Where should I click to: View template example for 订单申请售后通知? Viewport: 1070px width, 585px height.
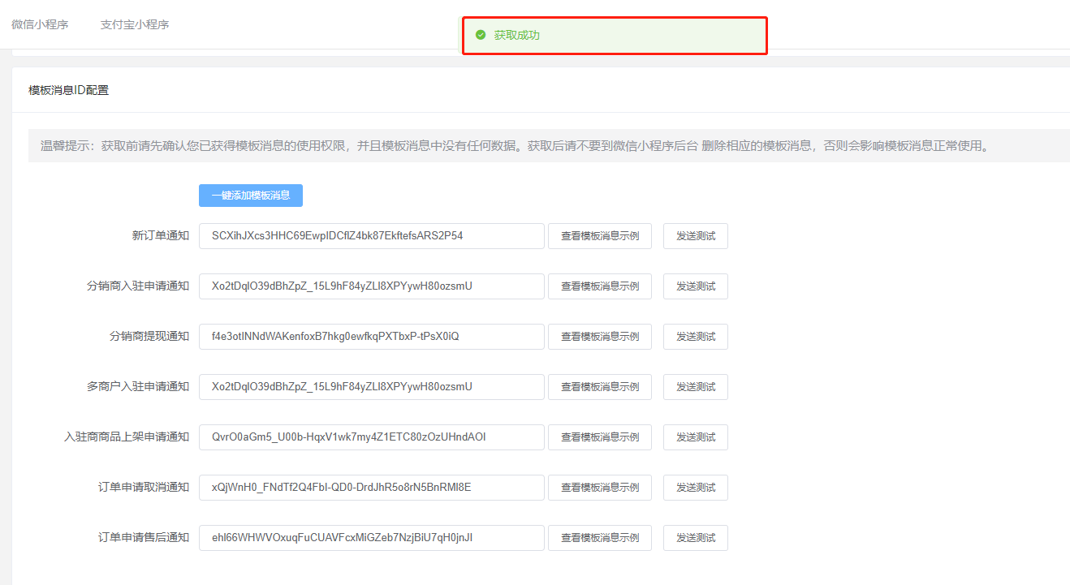click(x=599, y=538)
